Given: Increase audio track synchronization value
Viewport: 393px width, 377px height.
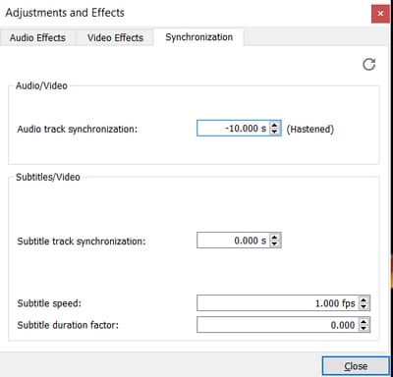Looking at the screenshot, I should coord(275,125).
